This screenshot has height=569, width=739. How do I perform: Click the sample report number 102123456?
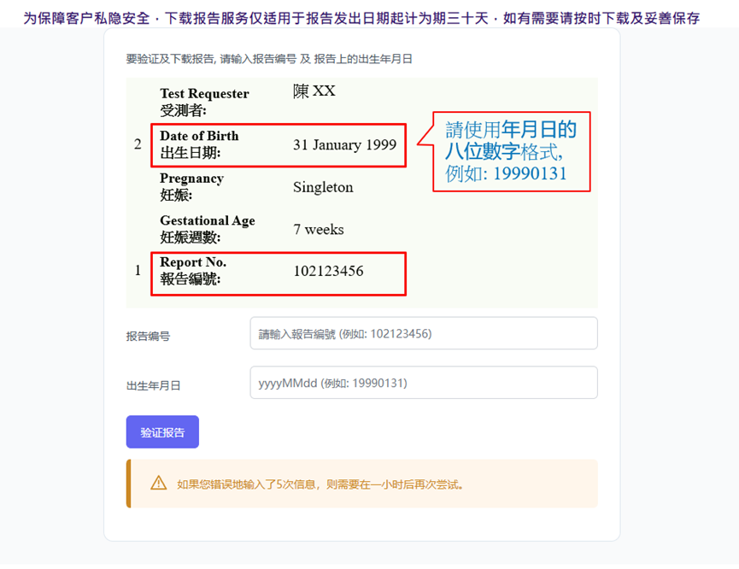coord(328,271)
